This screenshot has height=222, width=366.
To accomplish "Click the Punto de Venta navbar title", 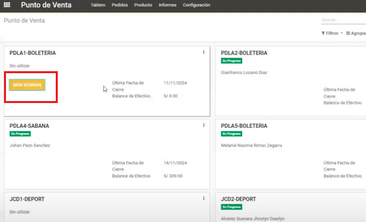I will tap(46, 5).
